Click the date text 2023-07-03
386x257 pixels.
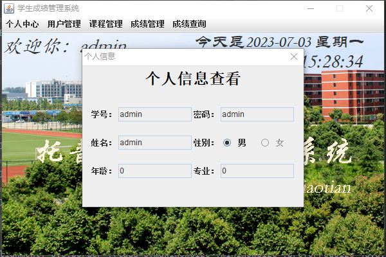pos(279,42)
